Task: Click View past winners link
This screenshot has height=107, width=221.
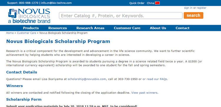Action: 144,93
